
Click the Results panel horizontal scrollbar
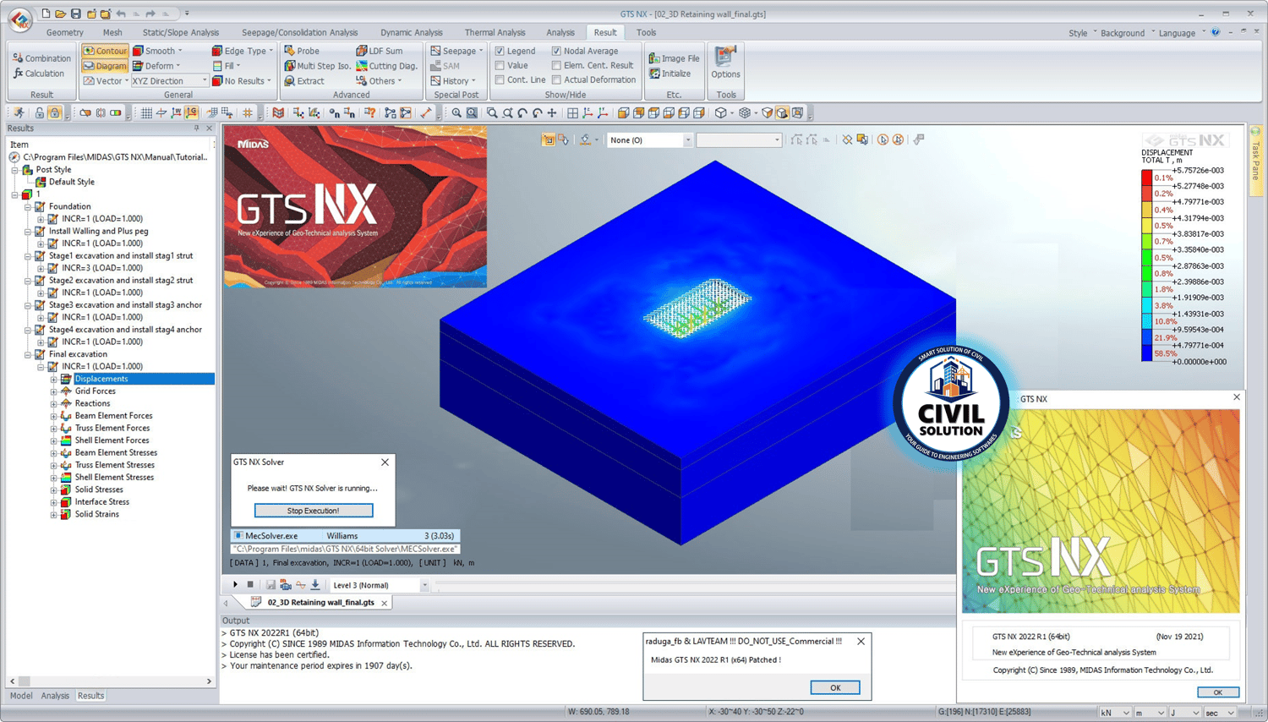pos(111,681)
